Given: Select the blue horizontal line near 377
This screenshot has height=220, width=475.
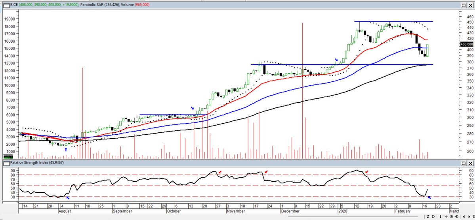Looking at the screenshot, I should click(x=342, y=64).
